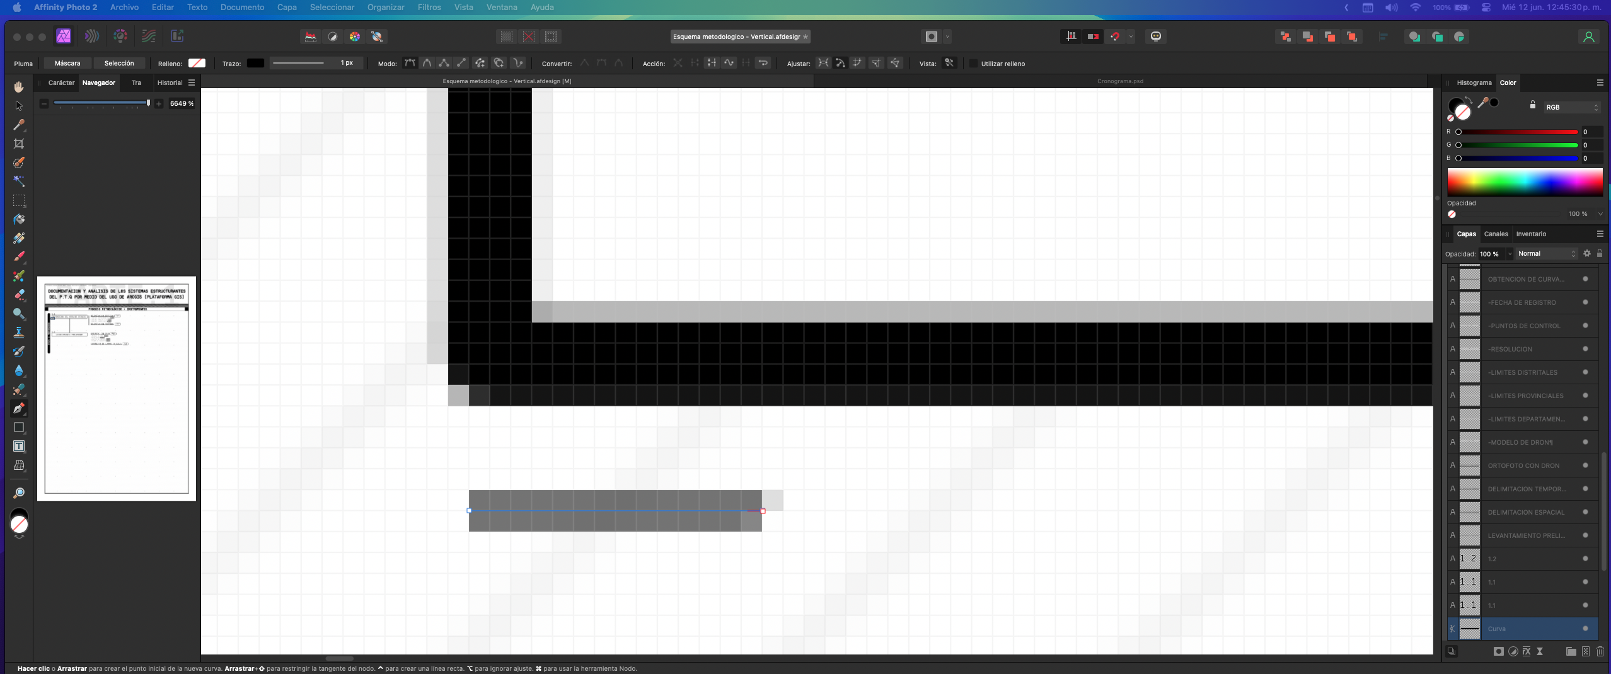Open the Liquify persona
Viewport: 1611px width, 674px height.
coord(92,37)
